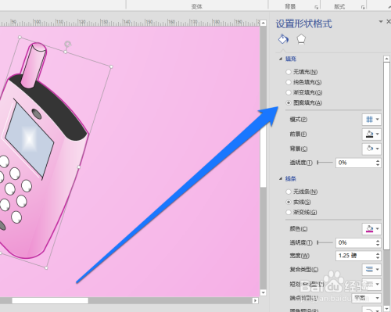
Task: Decrease line transparency with down spinner
Action: coord(378,245)
